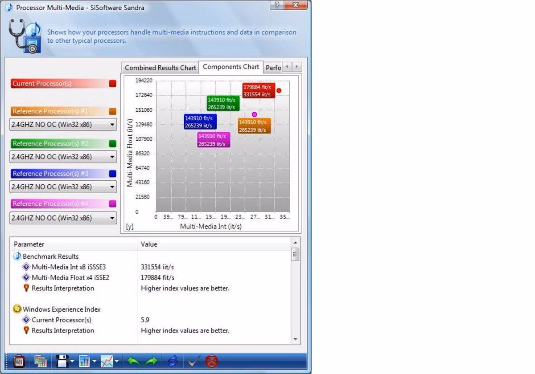Close the Processor Multi-Media window

pyautogui.click(x=296, y=5)
